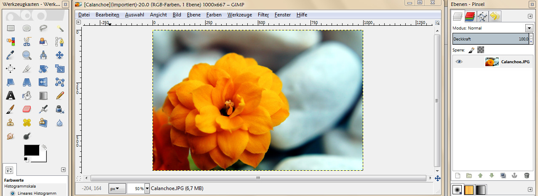538x196 pixels.
Task: Open the Datei menu
Action: 84,15
